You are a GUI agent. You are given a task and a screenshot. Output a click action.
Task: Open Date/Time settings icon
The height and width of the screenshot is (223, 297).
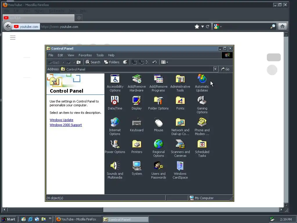115,103
